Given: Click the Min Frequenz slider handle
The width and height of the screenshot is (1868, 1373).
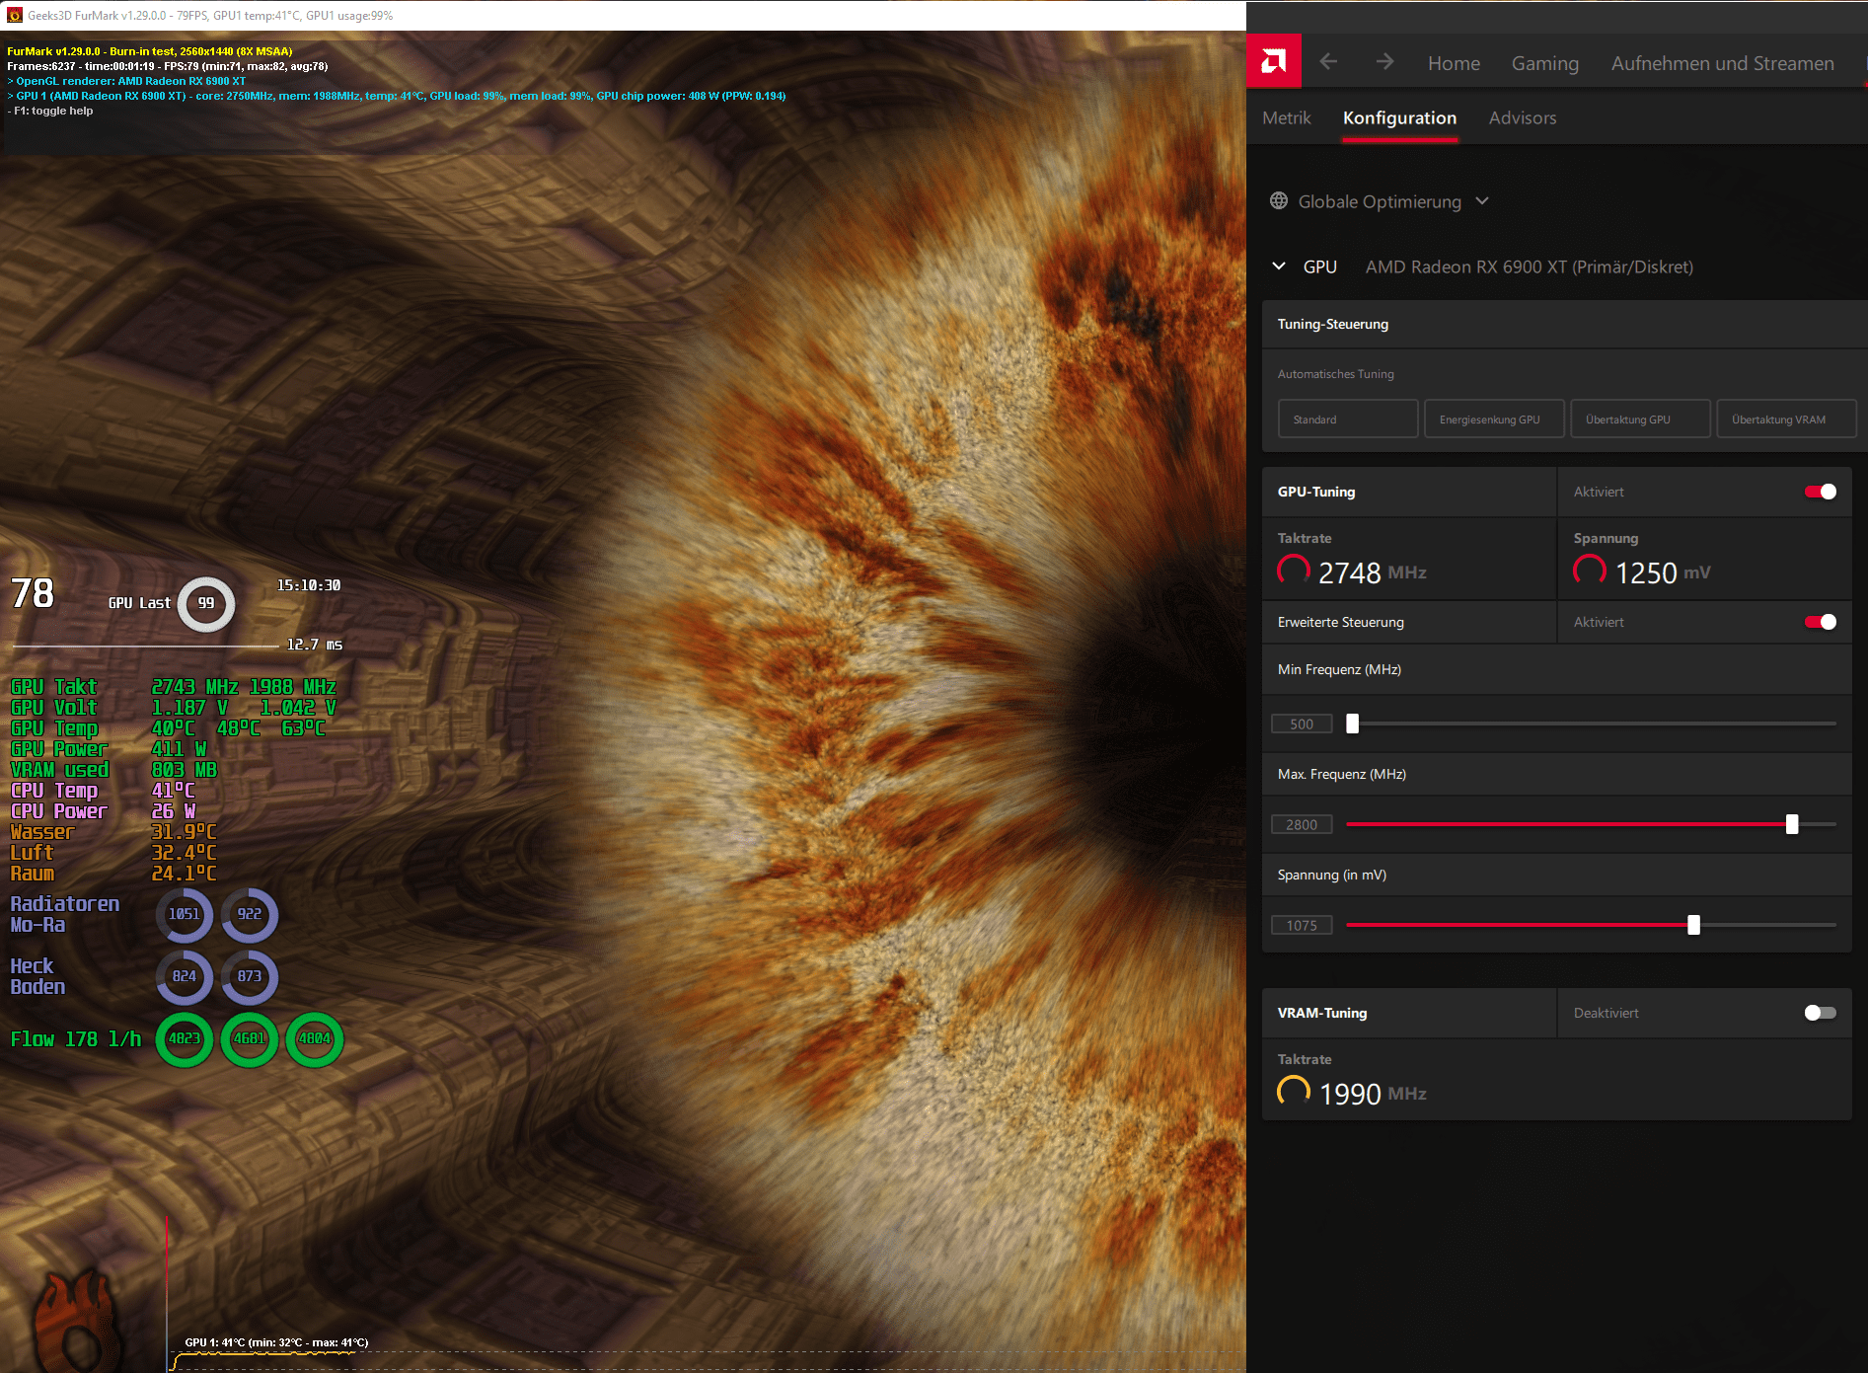Looking at the screenshot, I should click(1353, 724).
